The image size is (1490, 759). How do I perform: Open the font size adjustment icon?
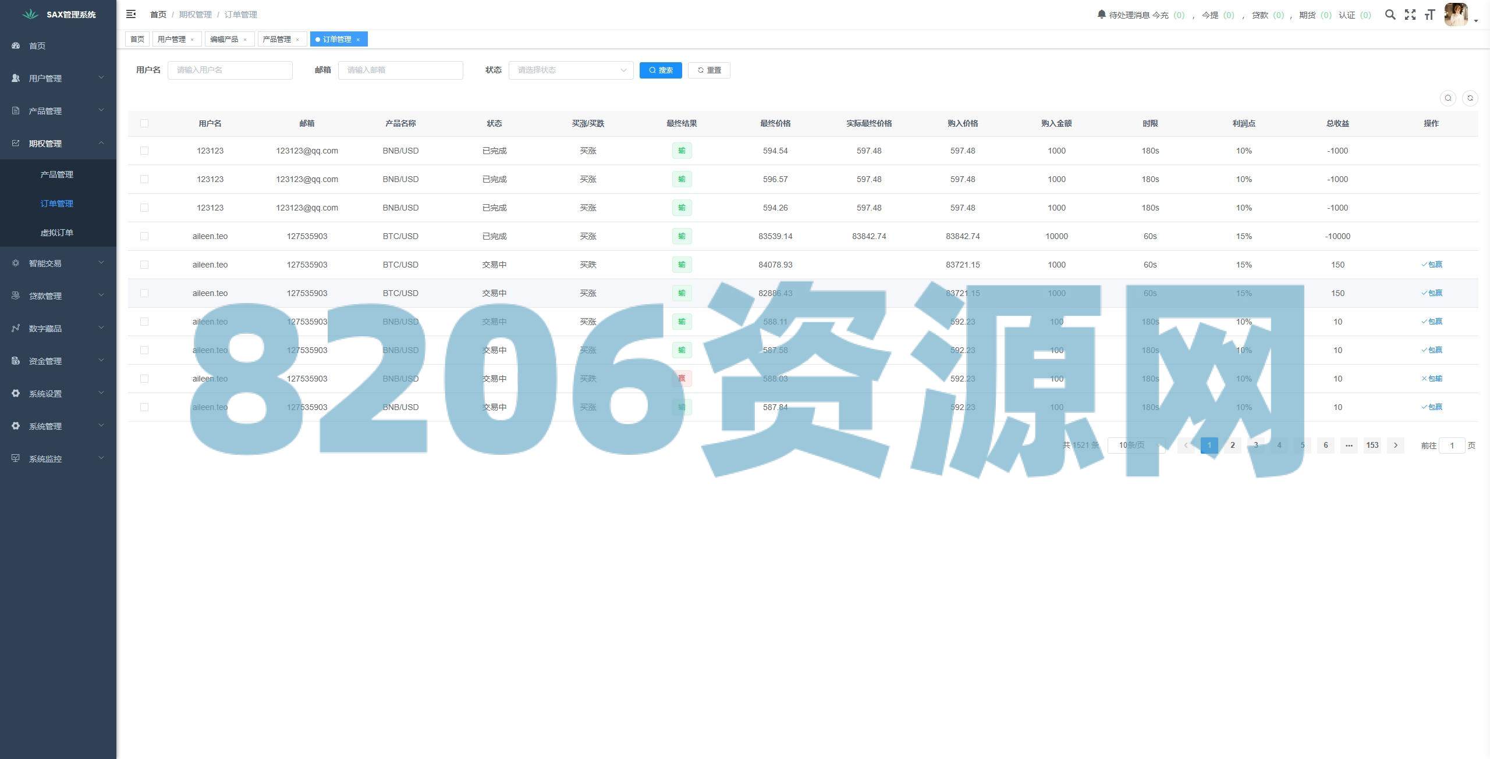tap(1429, 15)
